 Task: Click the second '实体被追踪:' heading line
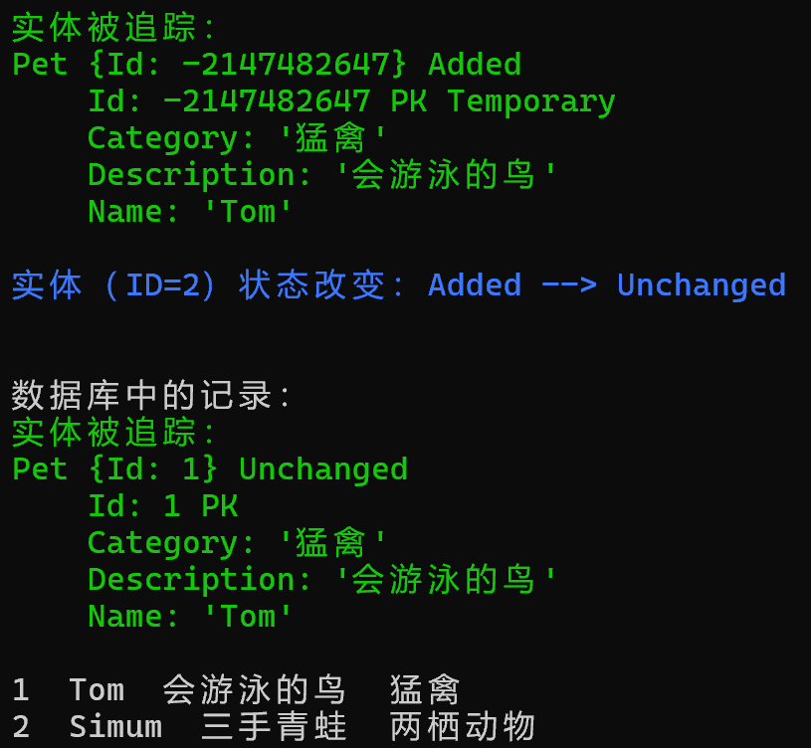[x=114, y=433]
